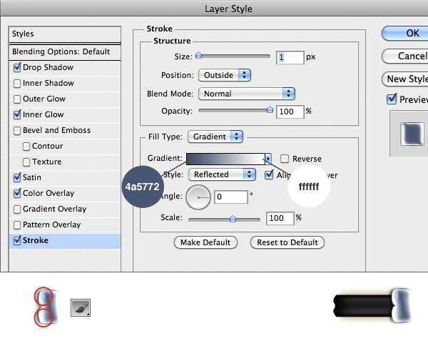Image resolution: width=428 pixels, height=341 pixels.
Task: Enable the Inner Shadow checkbox
Action: pos(17,84)
